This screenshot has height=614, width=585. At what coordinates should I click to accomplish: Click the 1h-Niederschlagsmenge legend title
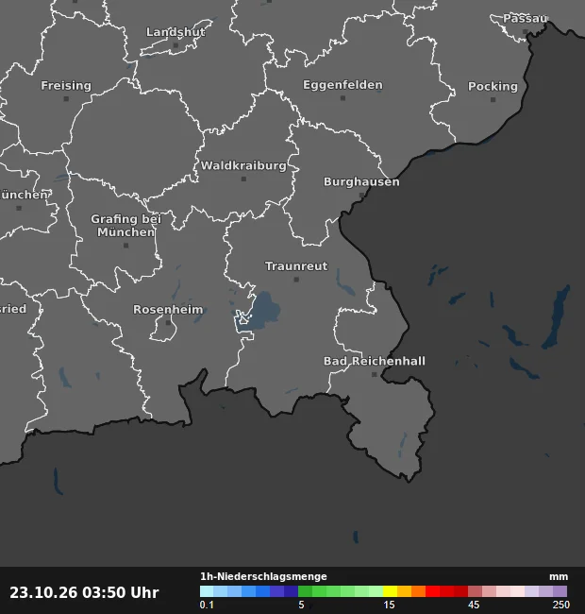pos(263,576)
